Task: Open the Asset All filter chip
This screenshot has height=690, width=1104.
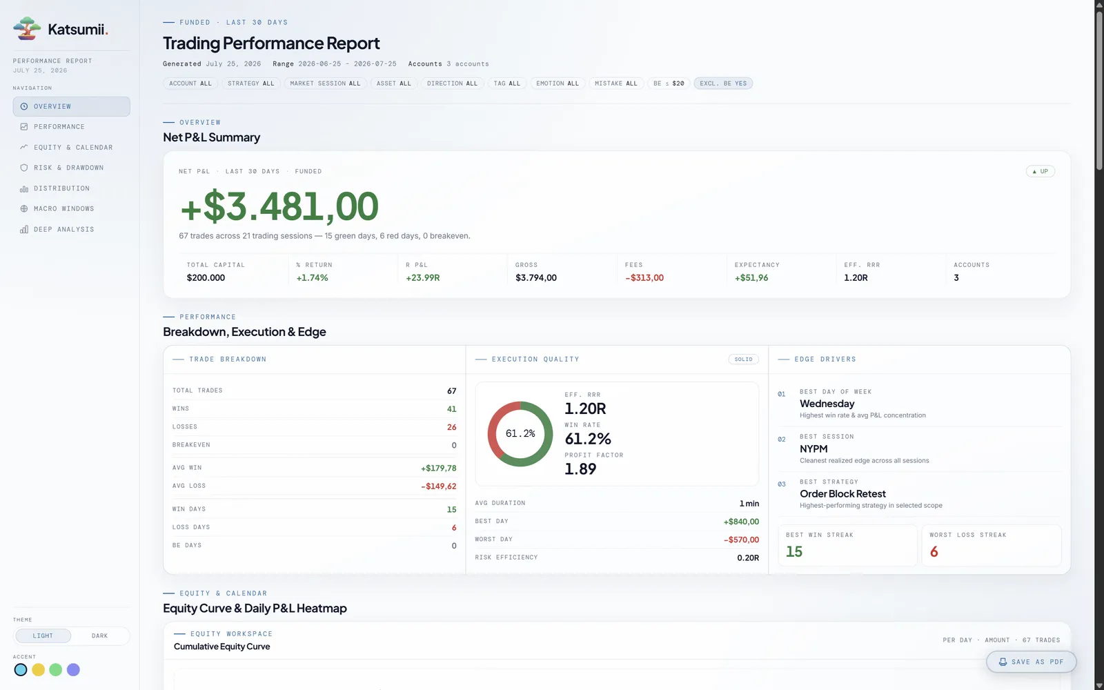Action: (393, 83)
